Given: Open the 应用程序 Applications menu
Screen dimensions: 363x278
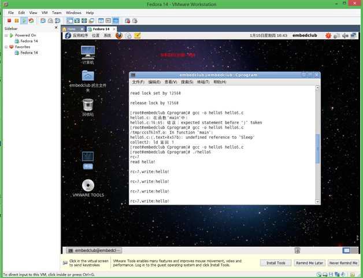Looking at the screenshot, I should click(x=80, y=35).
